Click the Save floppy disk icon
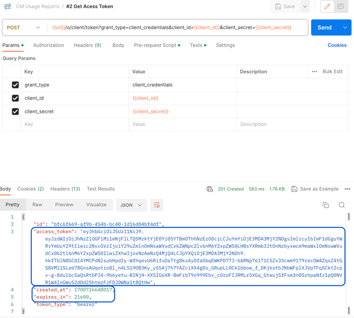This screenshot has width=354, height=318. point(278,6)
